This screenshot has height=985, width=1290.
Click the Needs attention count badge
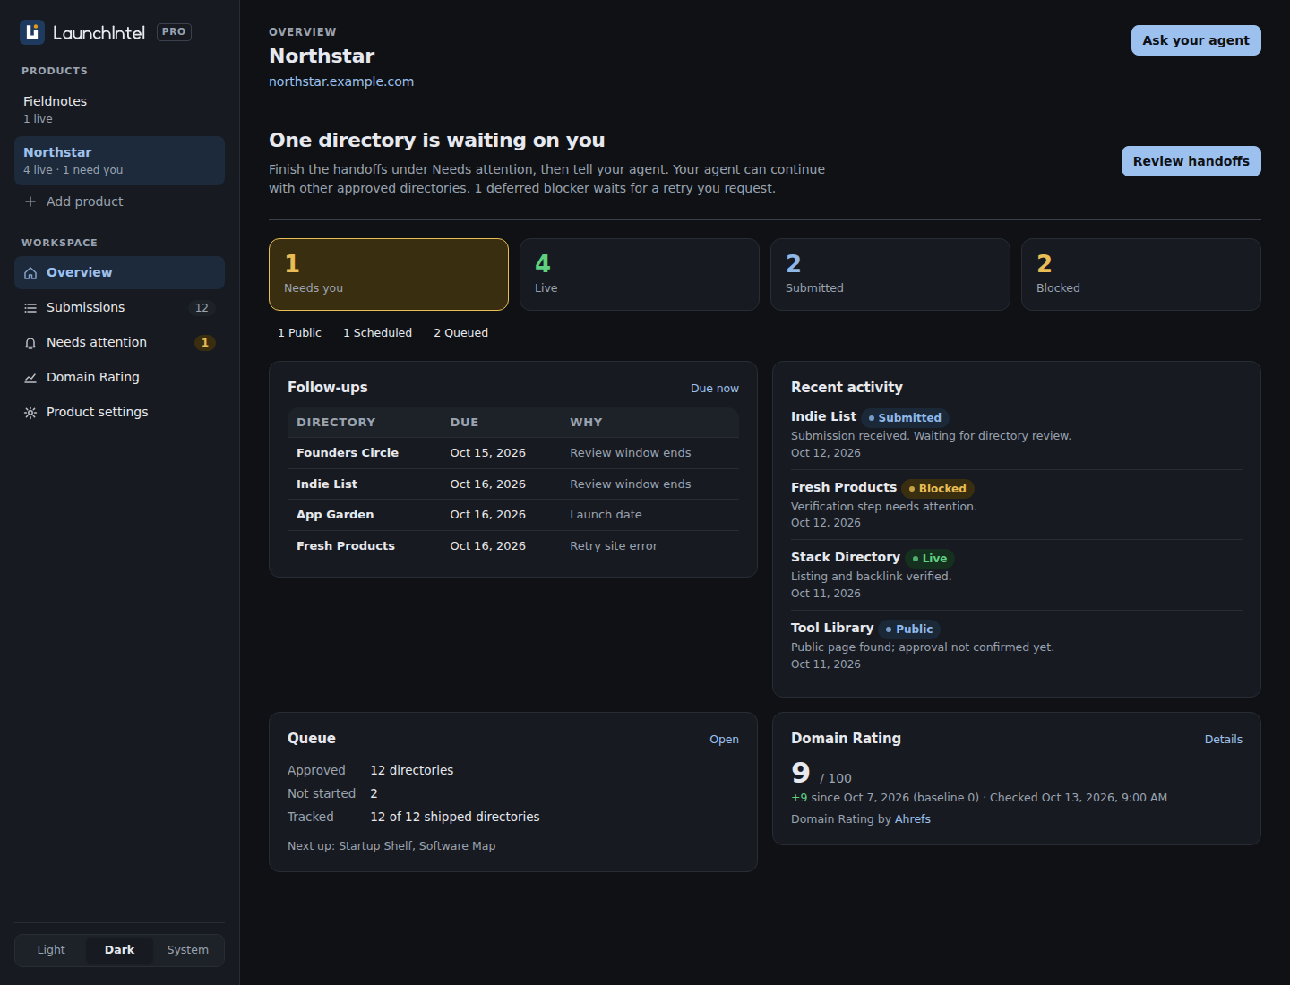(205, 343)
